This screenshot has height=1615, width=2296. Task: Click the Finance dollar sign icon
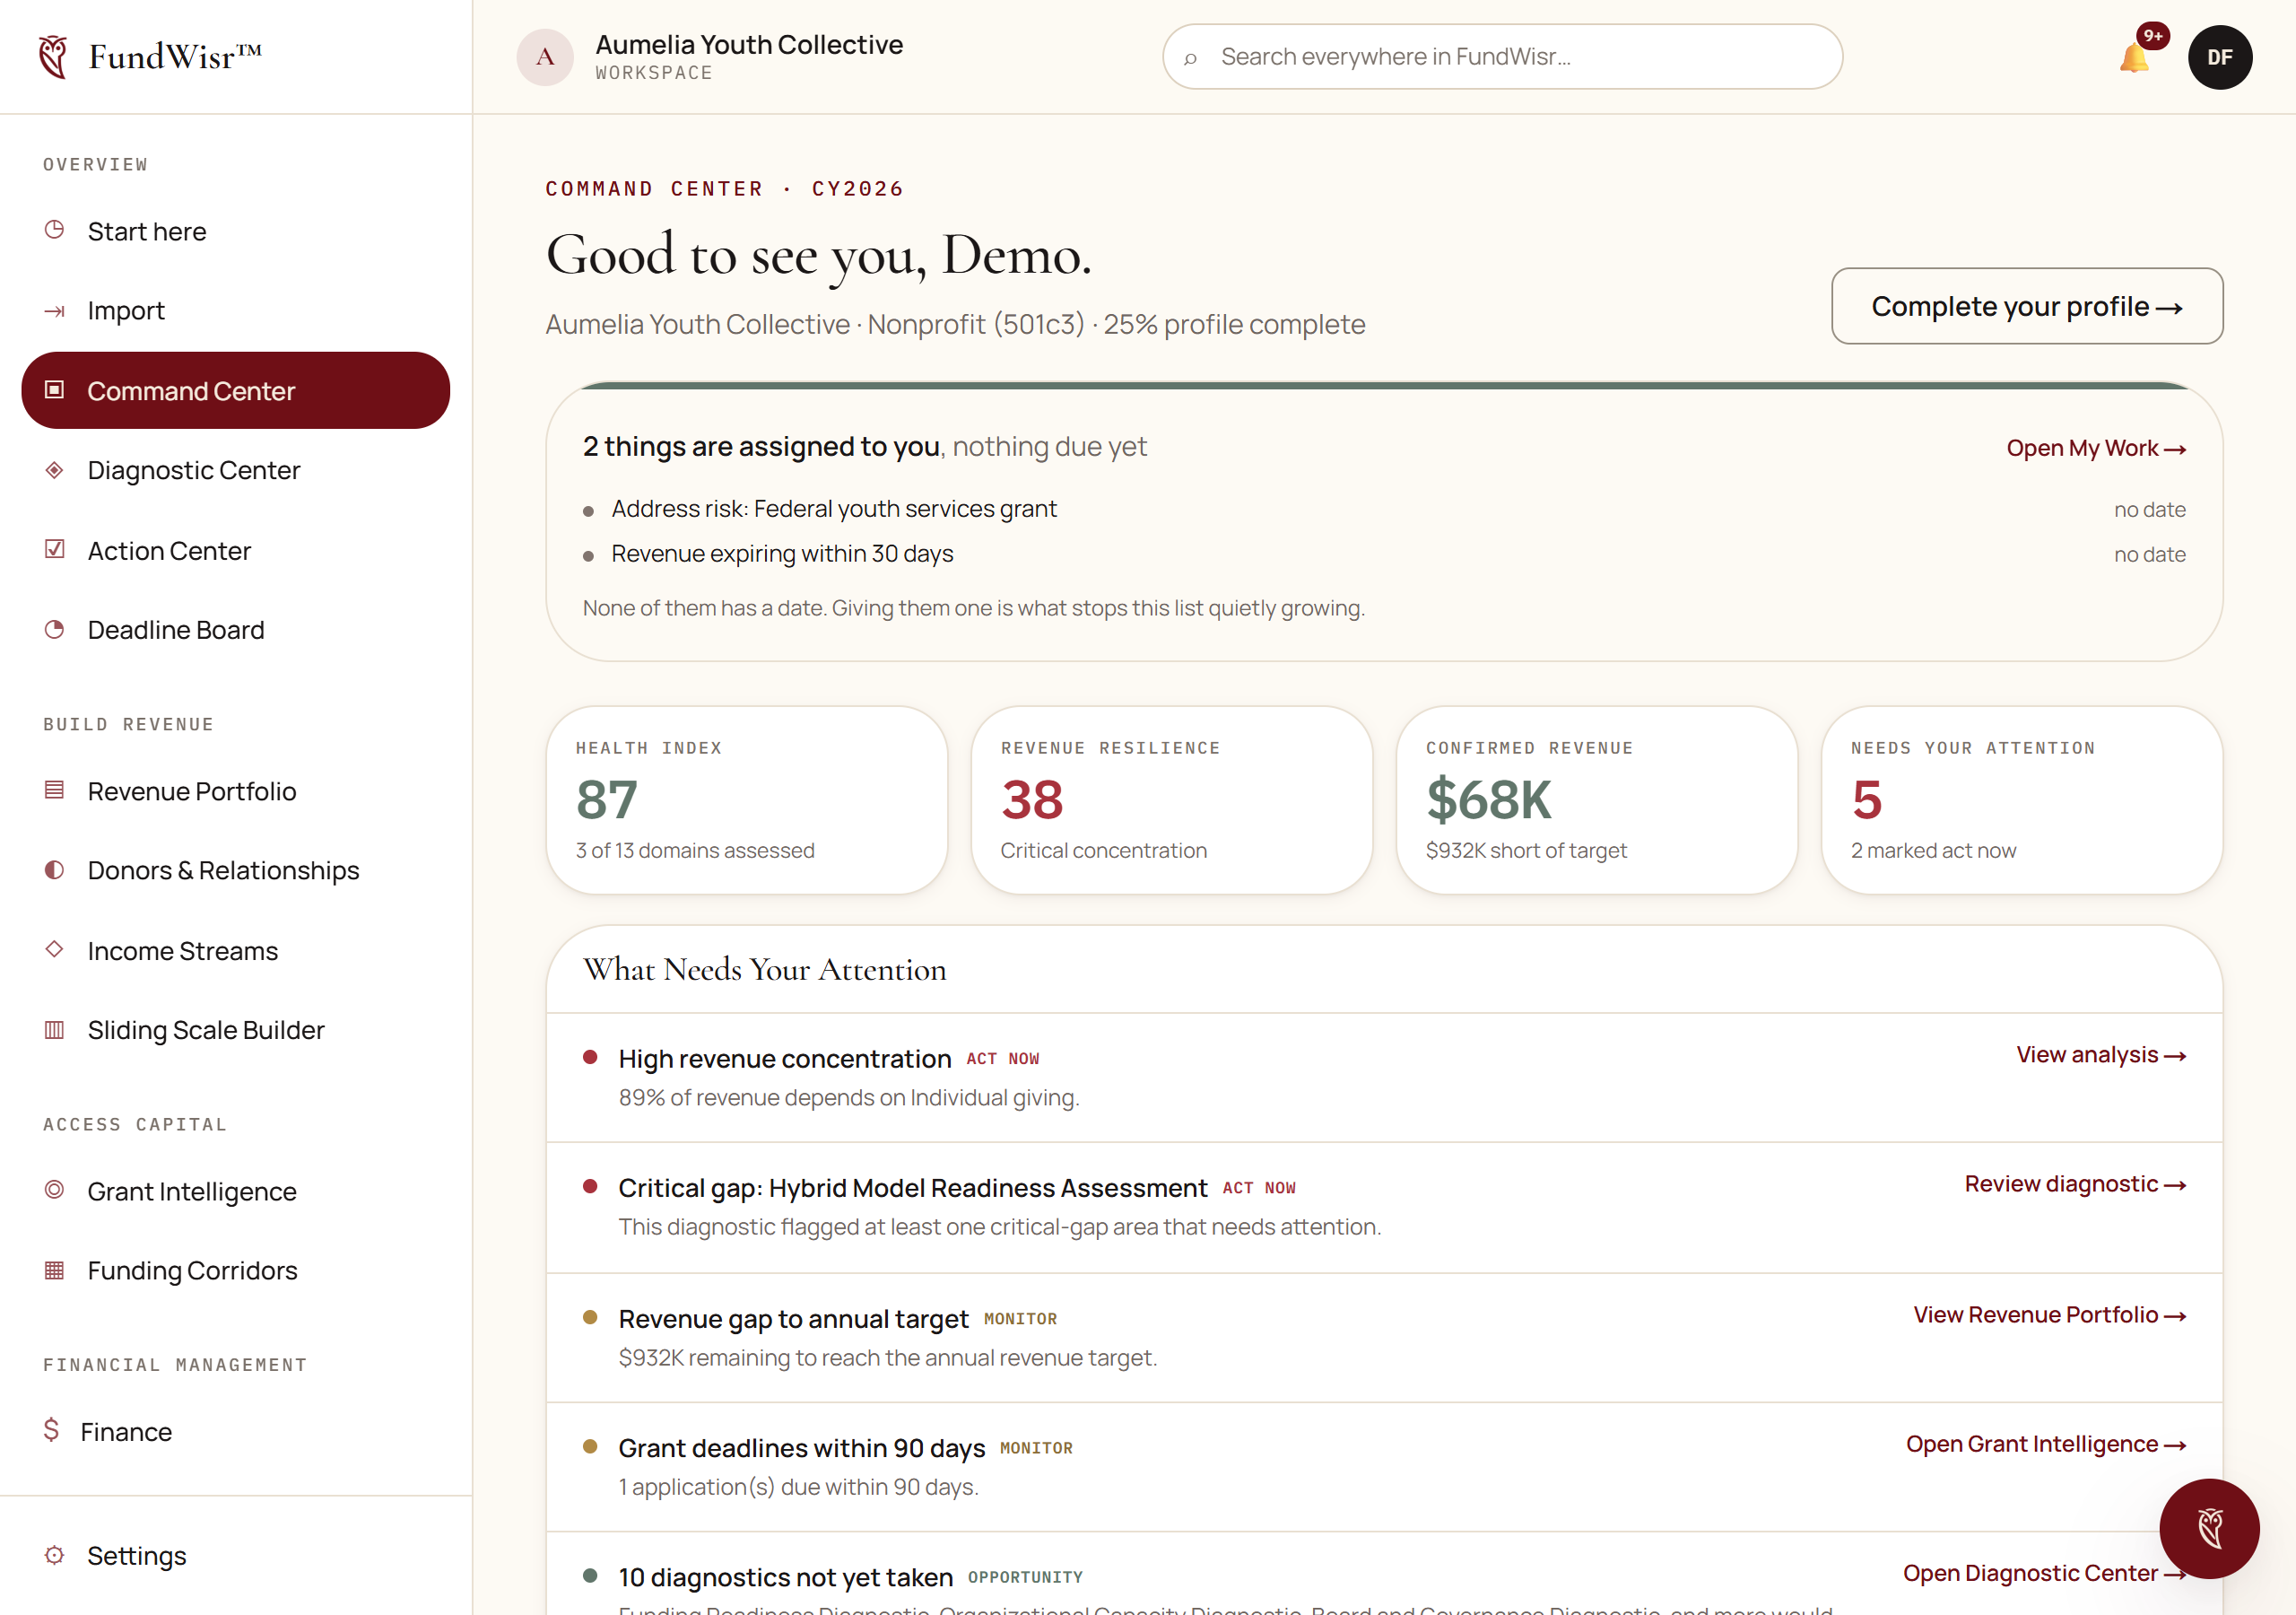(52, 1430)
